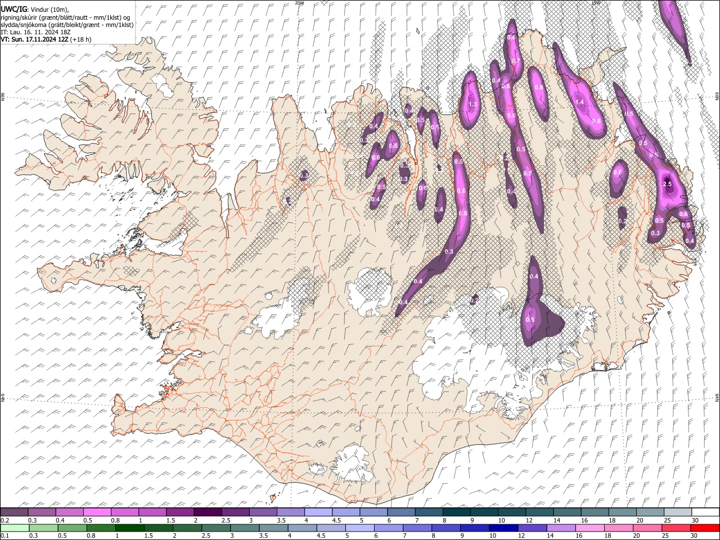Click the 'IT: Lau. 16. 11. 2024 18Z' line
Viewport: 720px width, 540px height.
pos(35,32)
